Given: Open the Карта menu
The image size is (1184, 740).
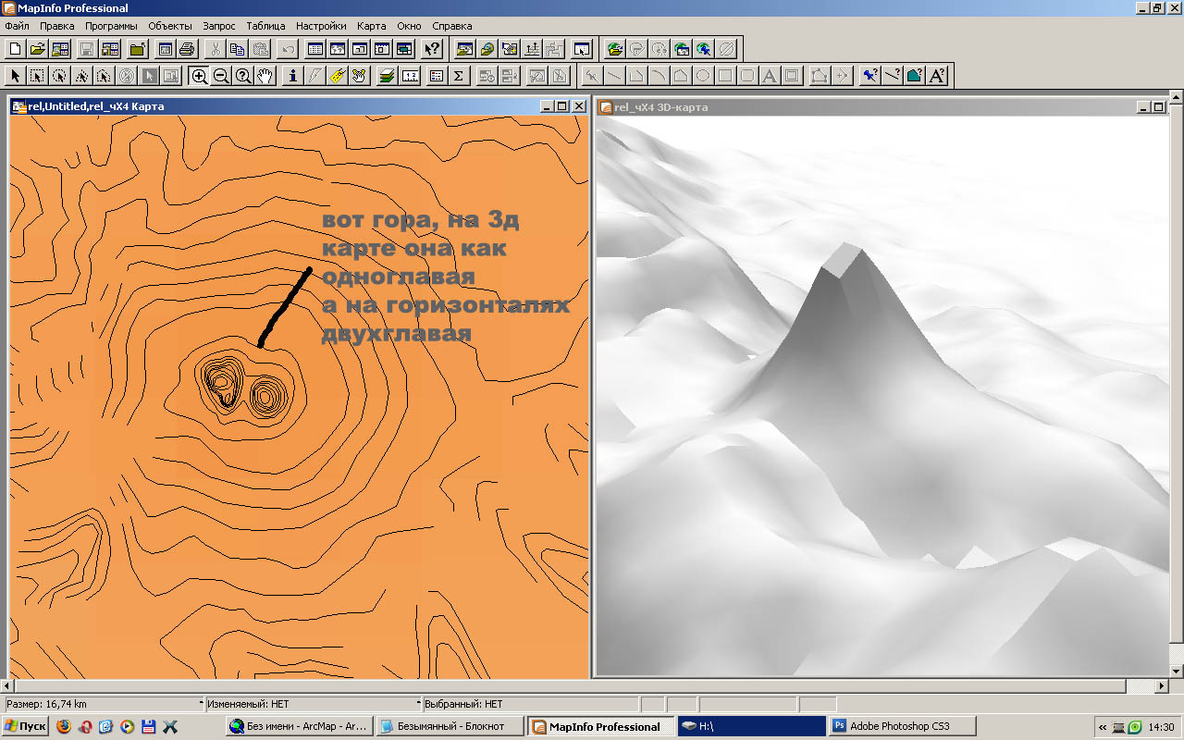Looking at the screenshot, I should pos(371,26).
